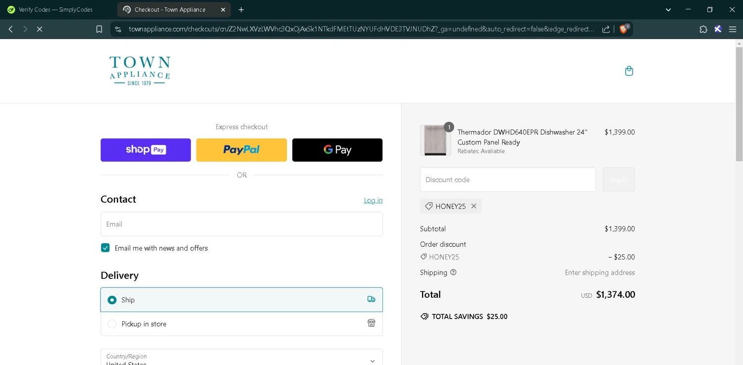
Task: Click the Express checkout heading
Action: point(242,127)
